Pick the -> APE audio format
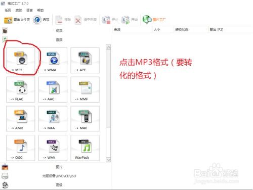Image resolution: width=253 pixels, height=190 pixels. (85, 60)
